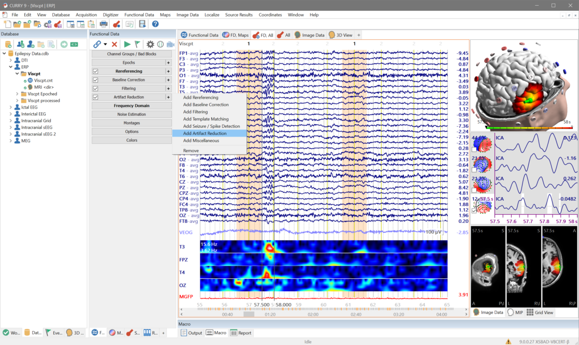Uncheck the Rereferencing checkbox
The width and height of the screenshot is (579, 345).
pos(95,71)
